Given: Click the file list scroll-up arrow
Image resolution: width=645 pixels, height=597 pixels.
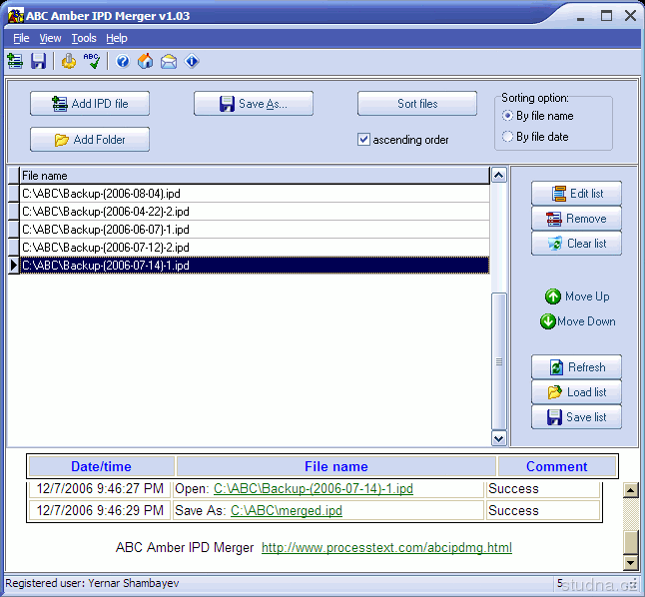Looking at the screenshot, I should (x=499, y=176).
